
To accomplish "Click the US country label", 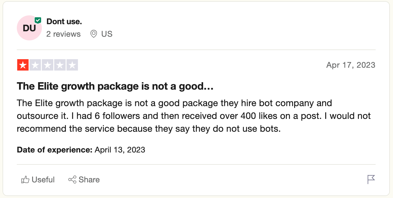I will click(x=107, y=34).
